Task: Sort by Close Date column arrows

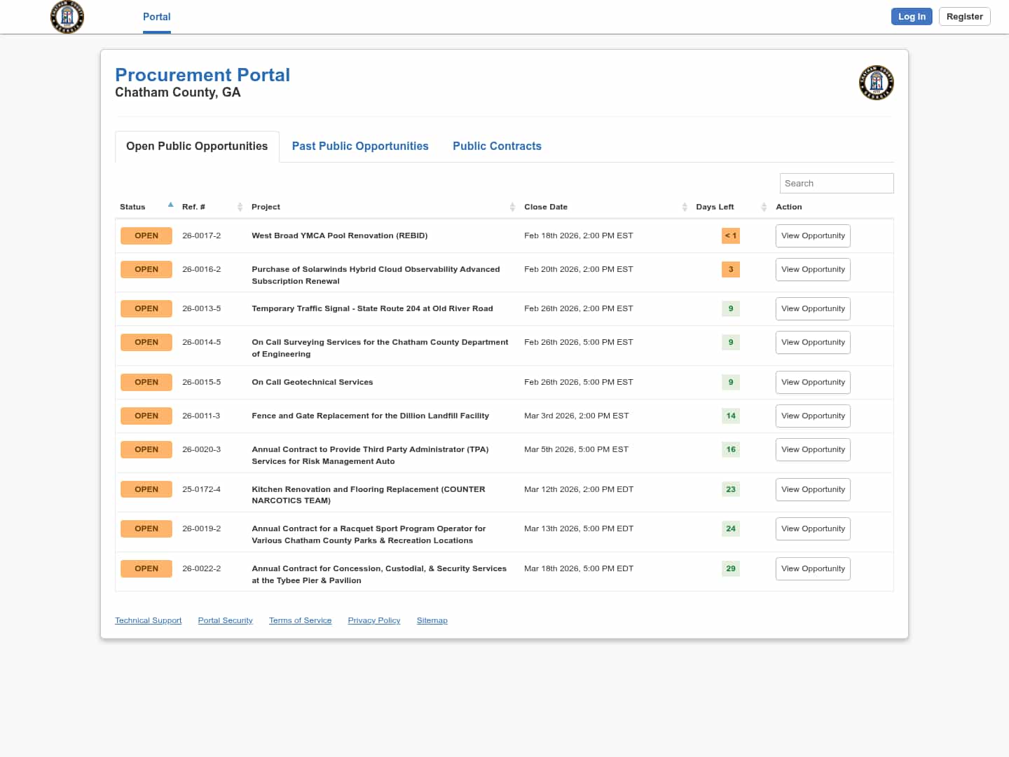Action: pos(685,207)
